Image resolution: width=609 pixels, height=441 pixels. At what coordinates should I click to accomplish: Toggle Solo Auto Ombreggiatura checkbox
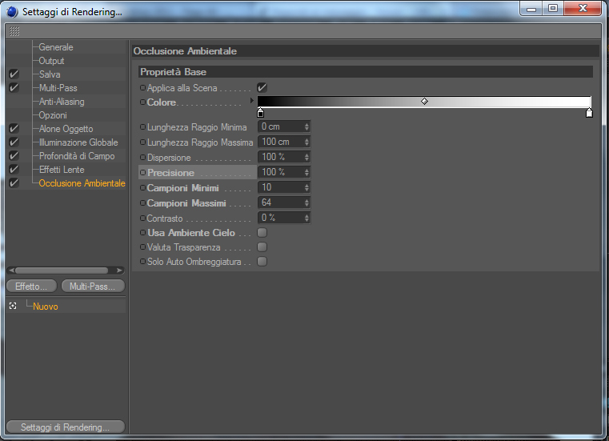click(262, 262)
